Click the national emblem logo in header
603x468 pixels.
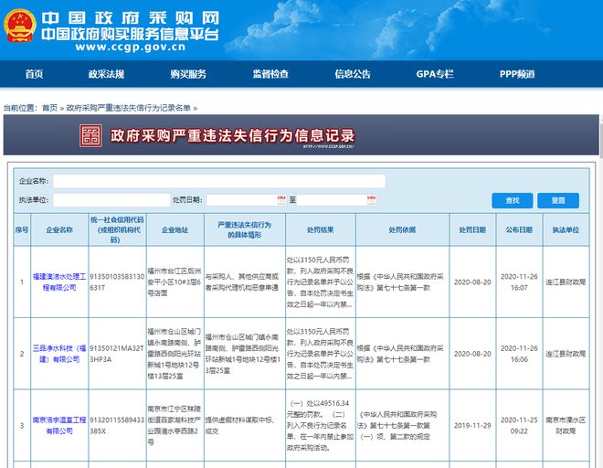point(20,26)
